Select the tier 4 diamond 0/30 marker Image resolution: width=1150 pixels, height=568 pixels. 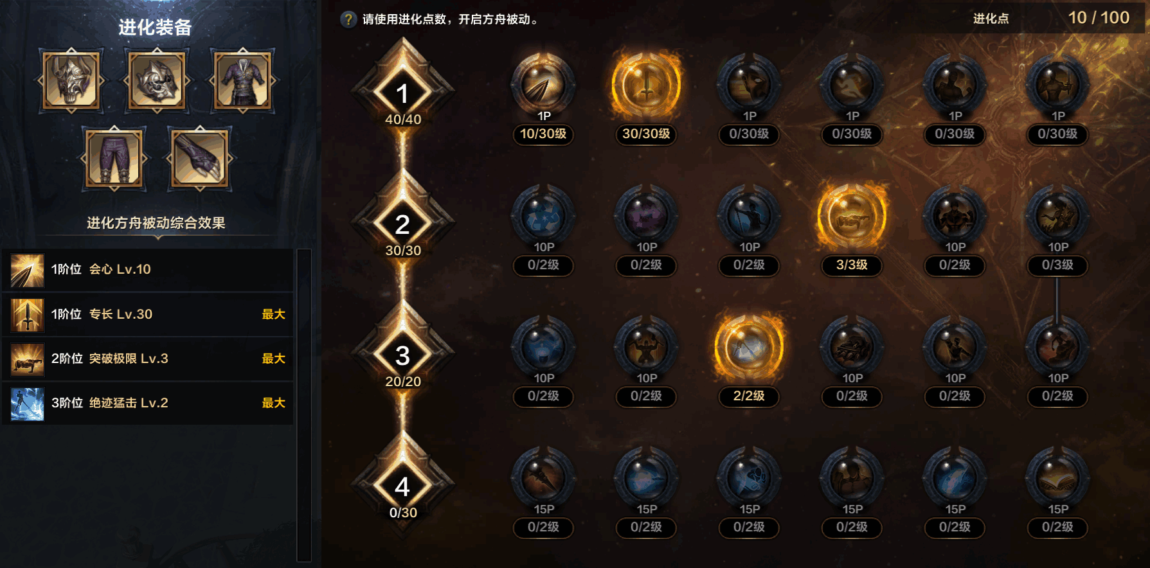(x=403, y=486)
